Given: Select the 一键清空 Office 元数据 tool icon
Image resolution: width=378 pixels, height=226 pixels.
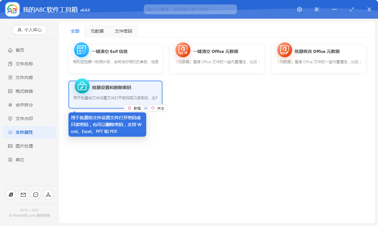Looking at the screenshot, I should pyautogui.click(x=184, y=49).
